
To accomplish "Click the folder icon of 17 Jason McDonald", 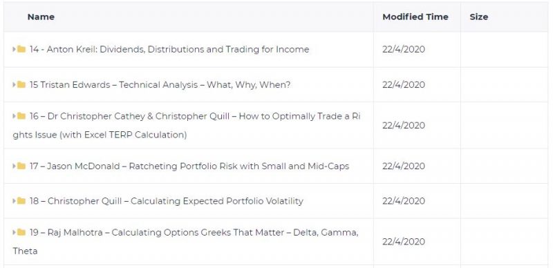I will click(21, 166).
